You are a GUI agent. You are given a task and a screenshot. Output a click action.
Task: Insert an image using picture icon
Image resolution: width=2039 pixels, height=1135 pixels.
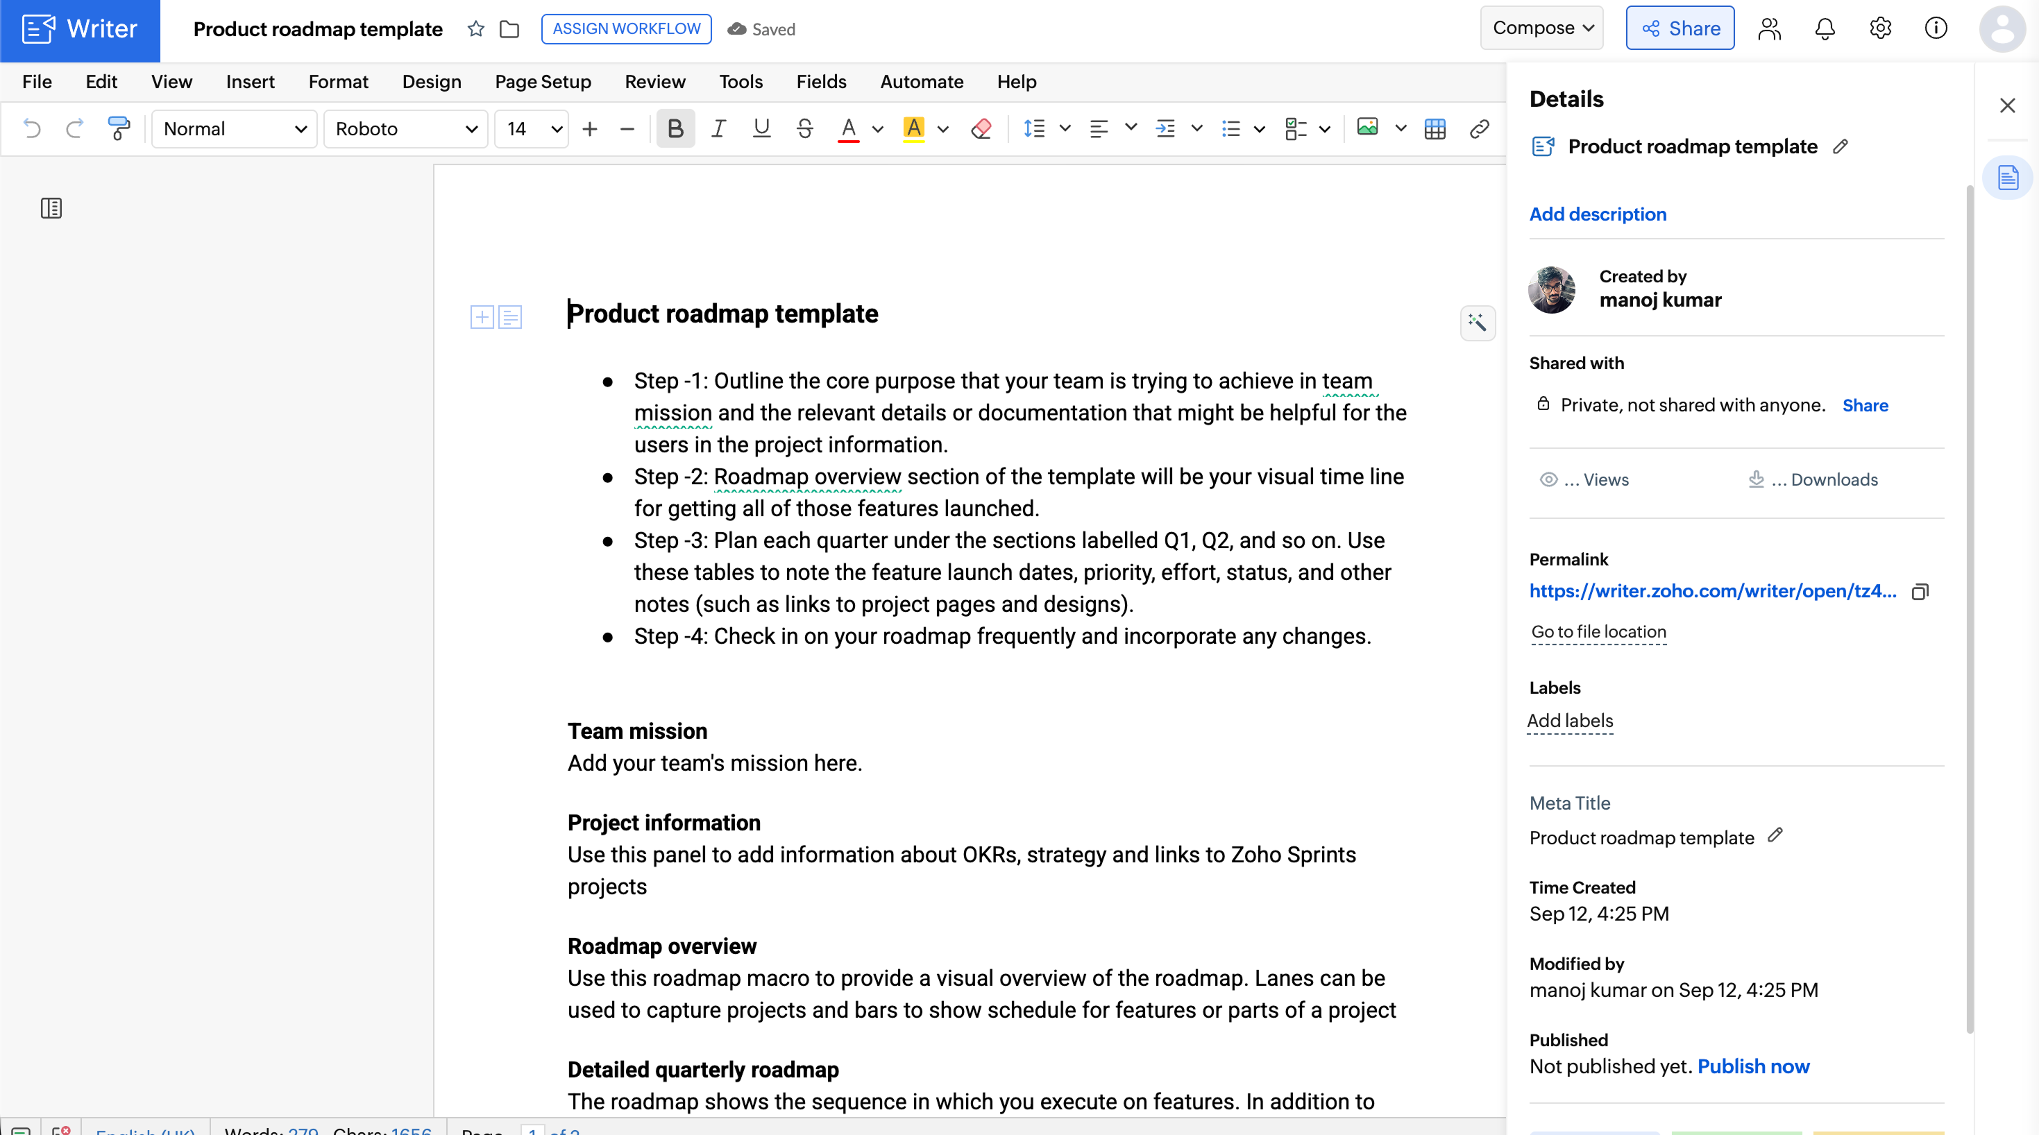[1368, 127]
